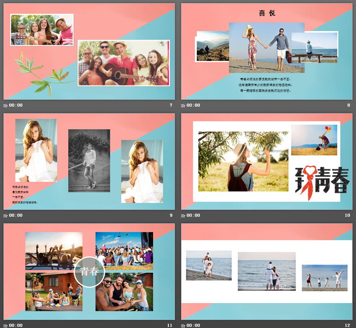The width and height of the screenshot is (356, 328).
Task: Click the 00:00 timing under slide 7
Action: (16, 105)
